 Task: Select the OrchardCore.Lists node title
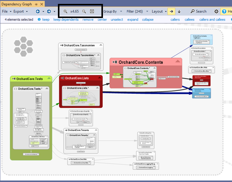(x=77, y=78)
